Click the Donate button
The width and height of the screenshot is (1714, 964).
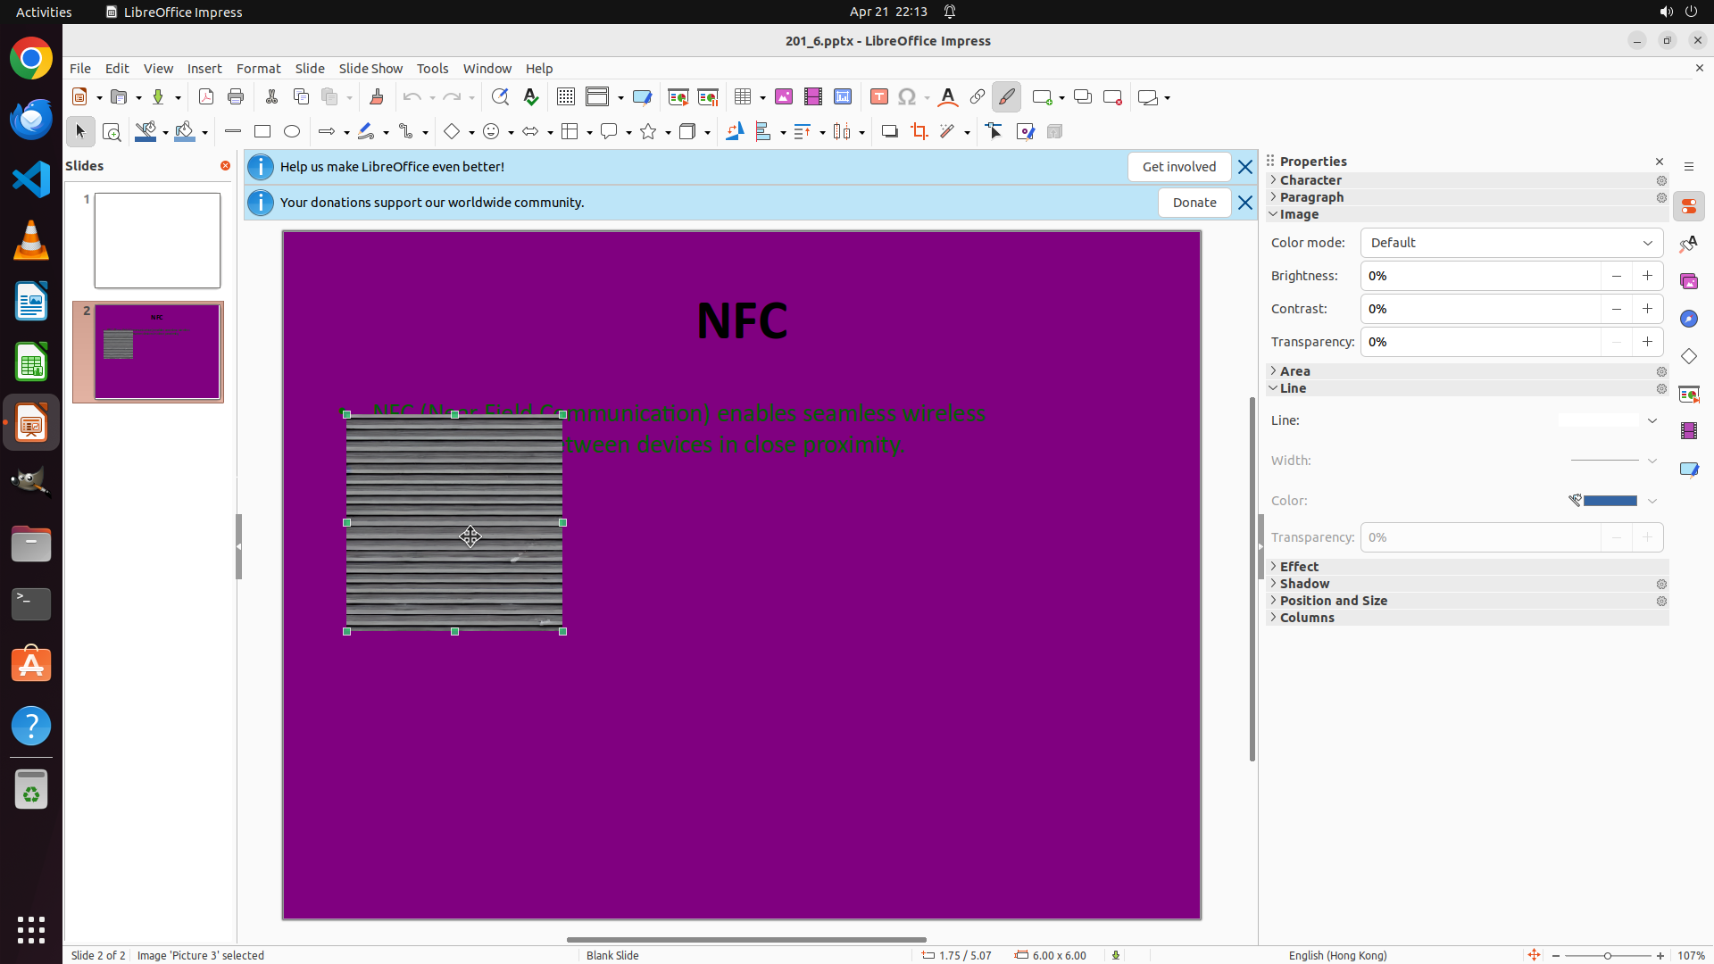point(1194,203)
